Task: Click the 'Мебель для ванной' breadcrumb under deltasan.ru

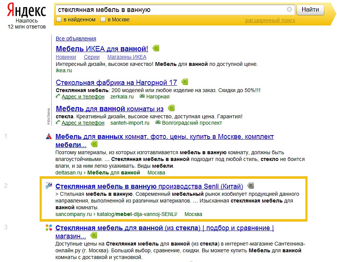Action: tap(113, 173)
